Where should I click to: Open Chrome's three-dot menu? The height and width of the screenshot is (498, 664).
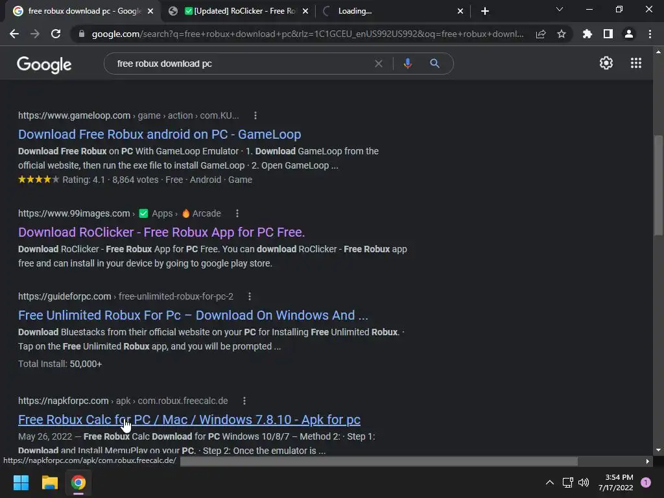pos(650,34)
